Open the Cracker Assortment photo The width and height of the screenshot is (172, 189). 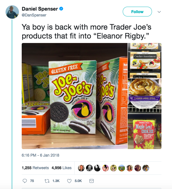[145, 60]
